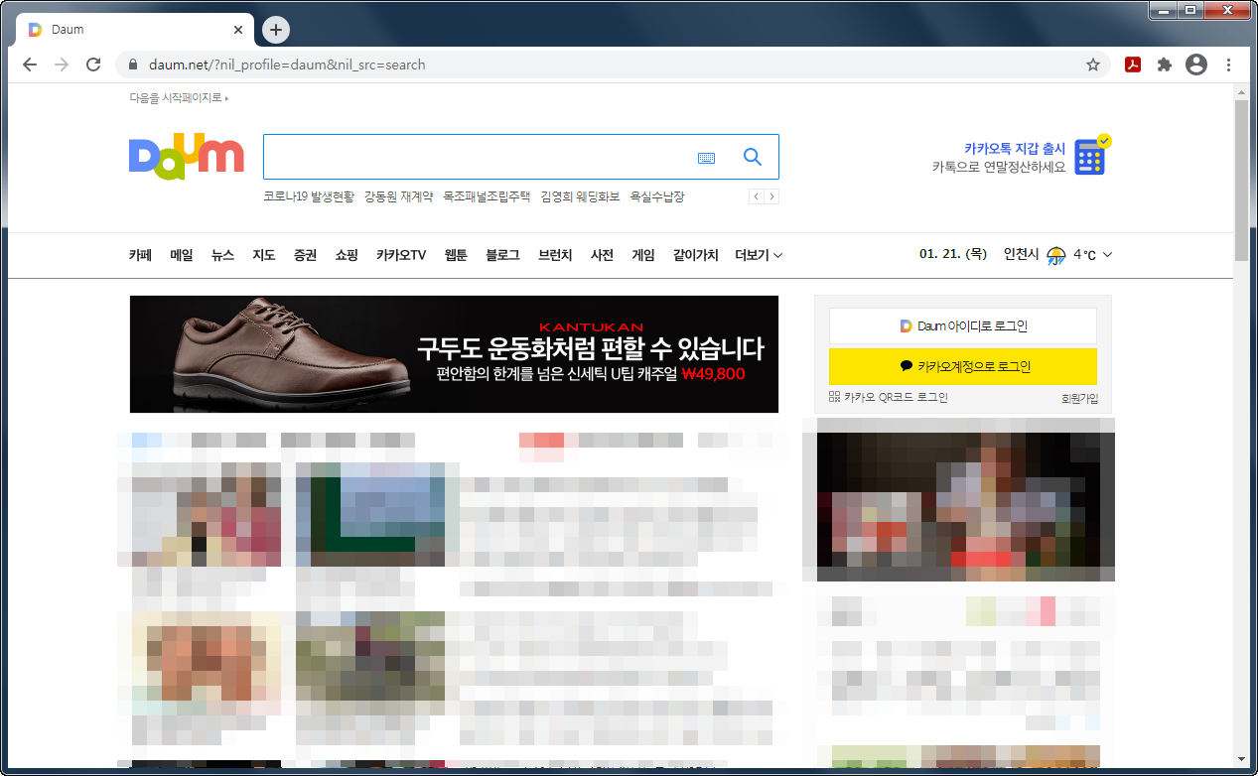1258x776 pixels.
Task: Click 카카오계정으로 로그인 yellow button
Action: 963,366
